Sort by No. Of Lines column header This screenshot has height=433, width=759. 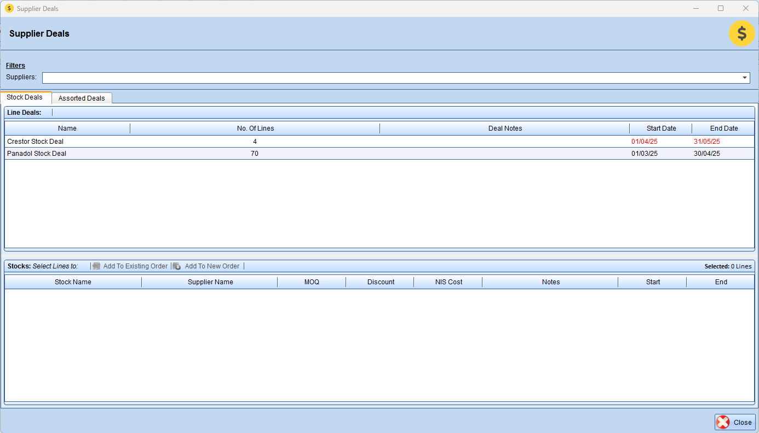coord(255,128)
